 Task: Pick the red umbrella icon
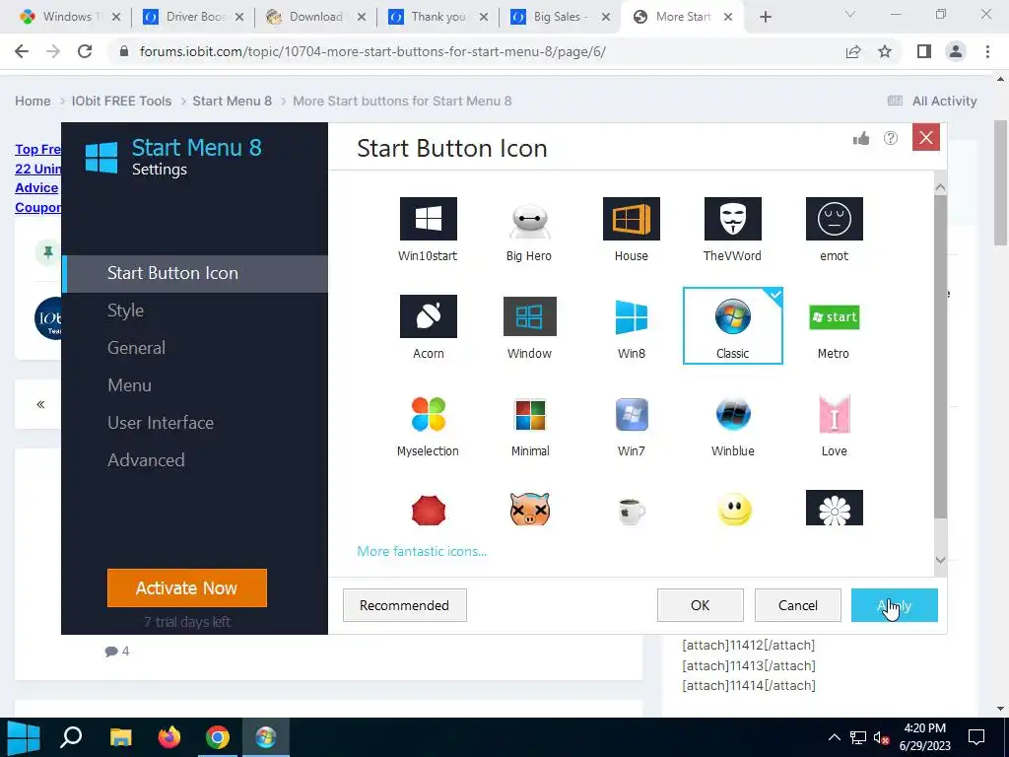click(x=428, y=511)
